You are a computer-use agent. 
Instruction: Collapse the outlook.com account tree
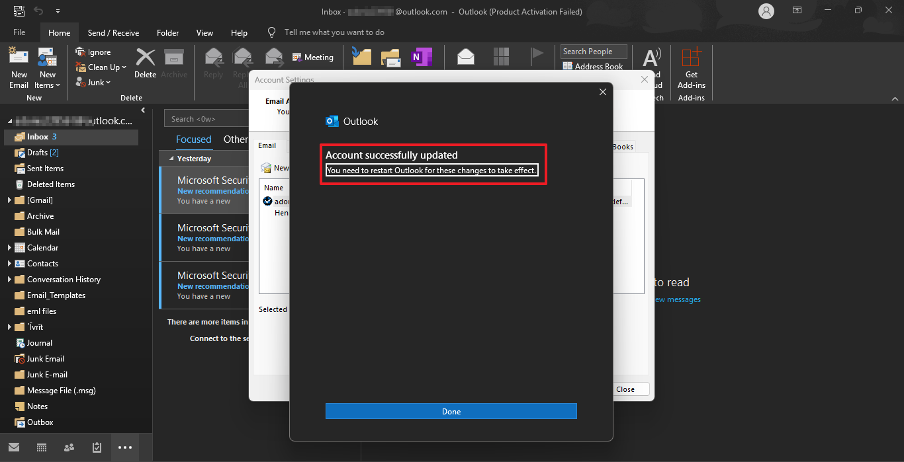click(x=9, y=122)
